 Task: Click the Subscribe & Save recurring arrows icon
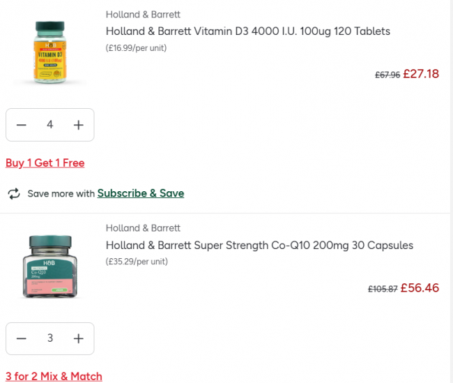pos(14,193)
